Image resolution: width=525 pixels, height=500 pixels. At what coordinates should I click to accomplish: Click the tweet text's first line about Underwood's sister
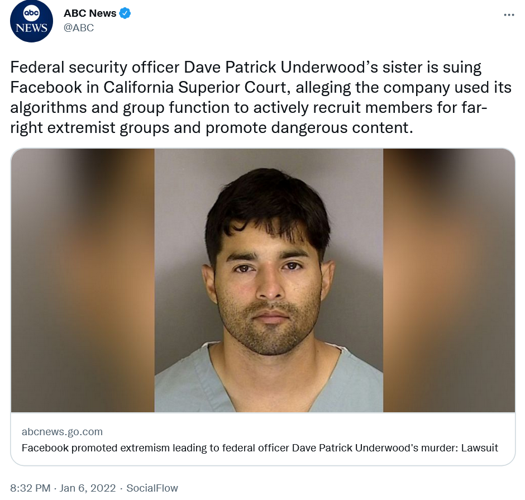coord(246,67)
